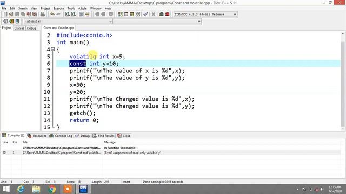Open the Tools menu

pos(71,9)
